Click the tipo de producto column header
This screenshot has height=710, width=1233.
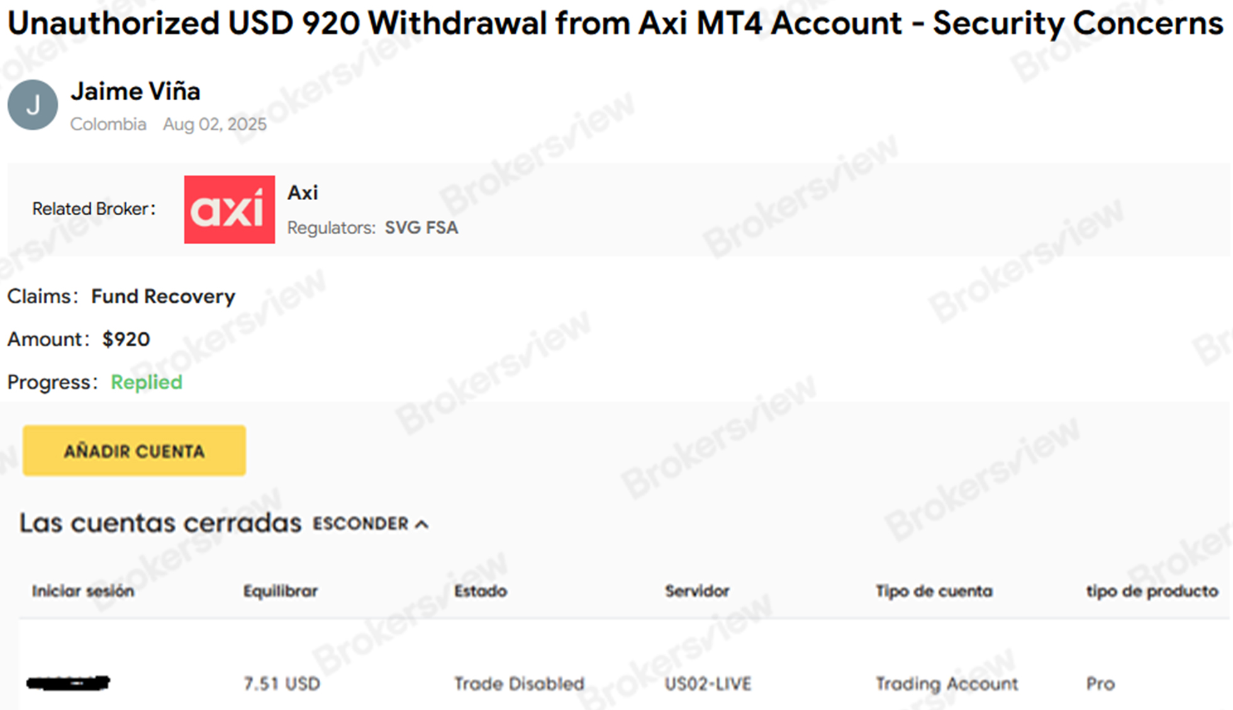(1152, 591)
